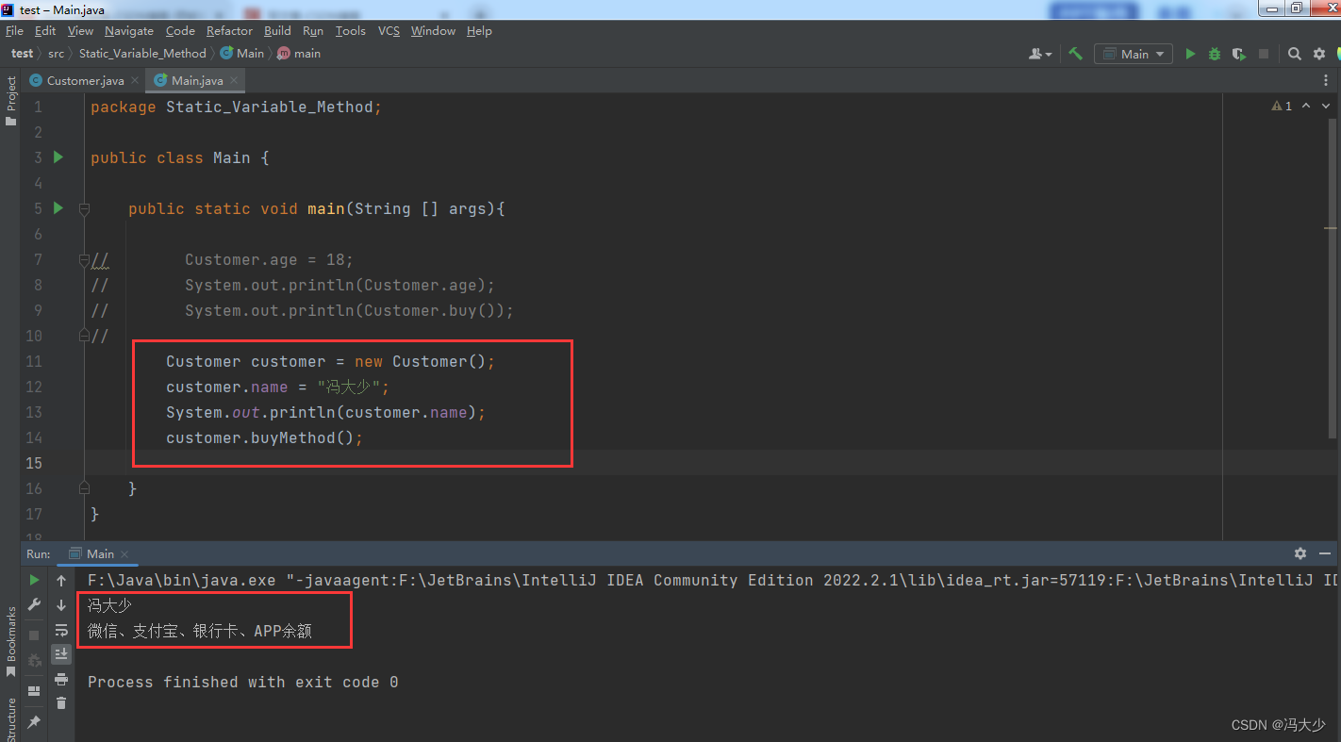This screenshot has width=1341, height=742.
Task: Open the Build menu
Action: point(277,30)
